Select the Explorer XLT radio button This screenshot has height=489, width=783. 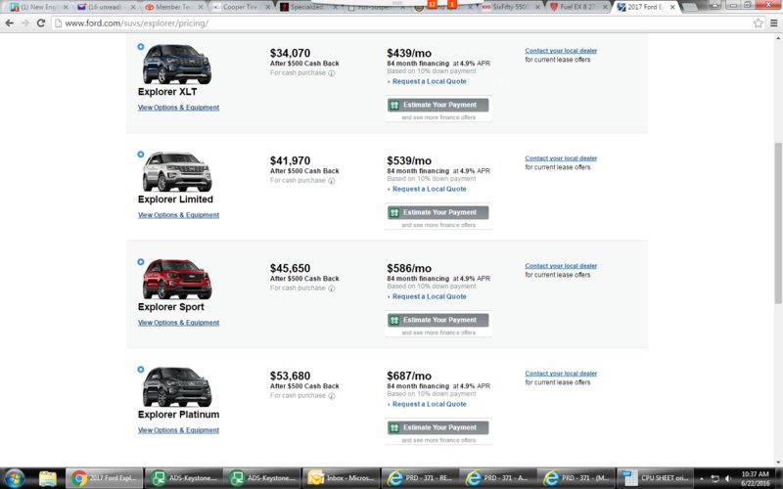click(x=141, y=47)
